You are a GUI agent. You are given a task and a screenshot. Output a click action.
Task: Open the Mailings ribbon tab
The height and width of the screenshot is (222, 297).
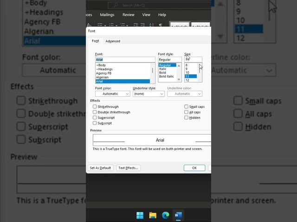(x=107, y=15)
